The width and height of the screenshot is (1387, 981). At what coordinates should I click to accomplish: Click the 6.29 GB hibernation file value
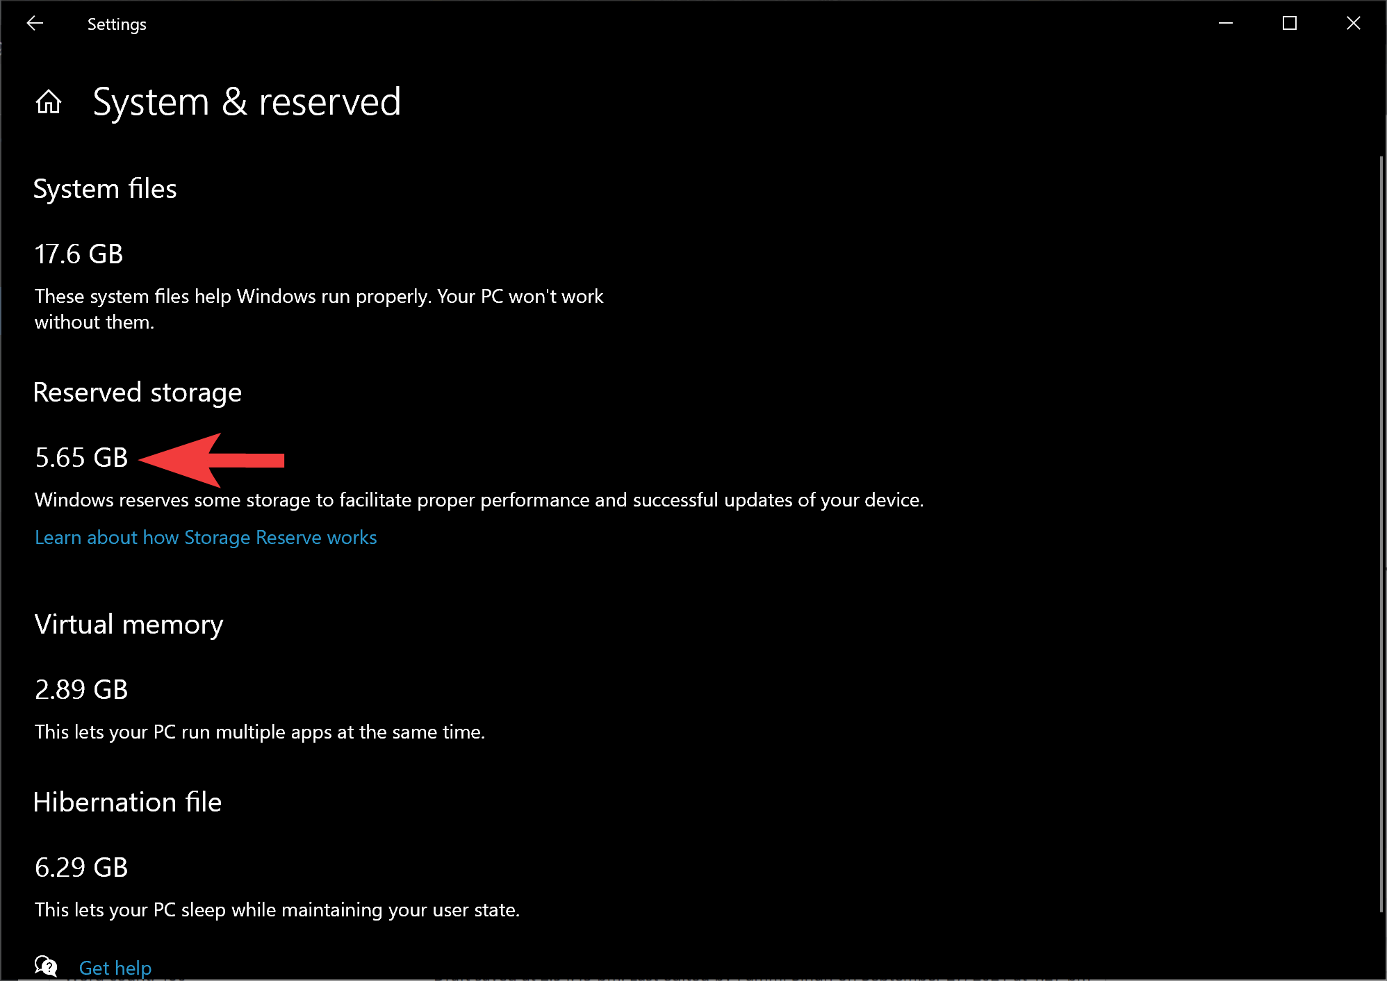(x=81, y=868)
